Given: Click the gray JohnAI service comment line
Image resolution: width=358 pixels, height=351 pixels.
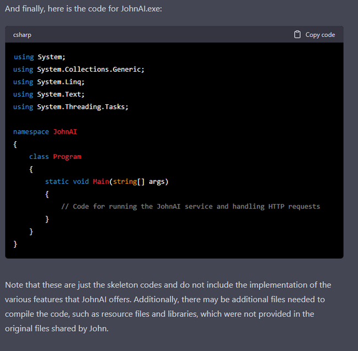Looking at the screenshot, I should tap(190, 206).
